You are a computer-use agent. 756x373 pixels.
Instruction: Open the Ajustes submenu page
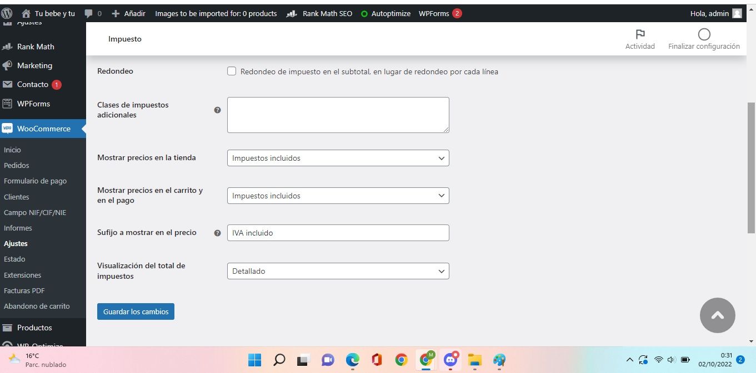coord(16,243)
